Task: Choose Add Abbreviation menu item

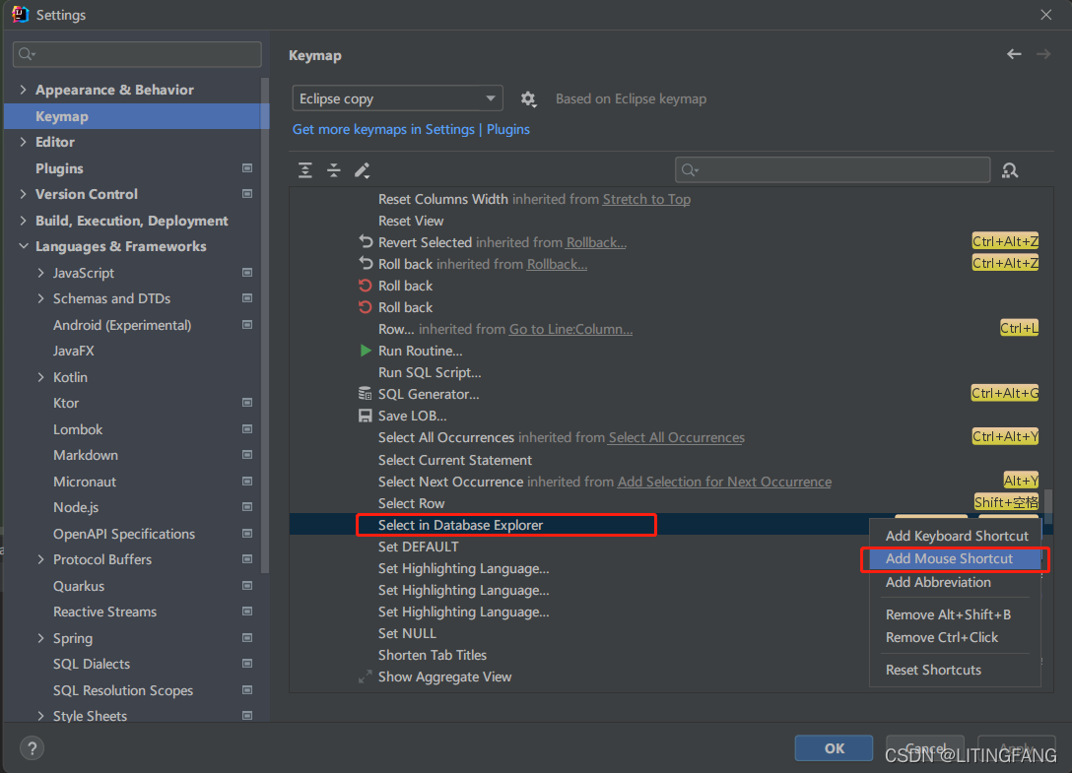Action: coord(955,582)
